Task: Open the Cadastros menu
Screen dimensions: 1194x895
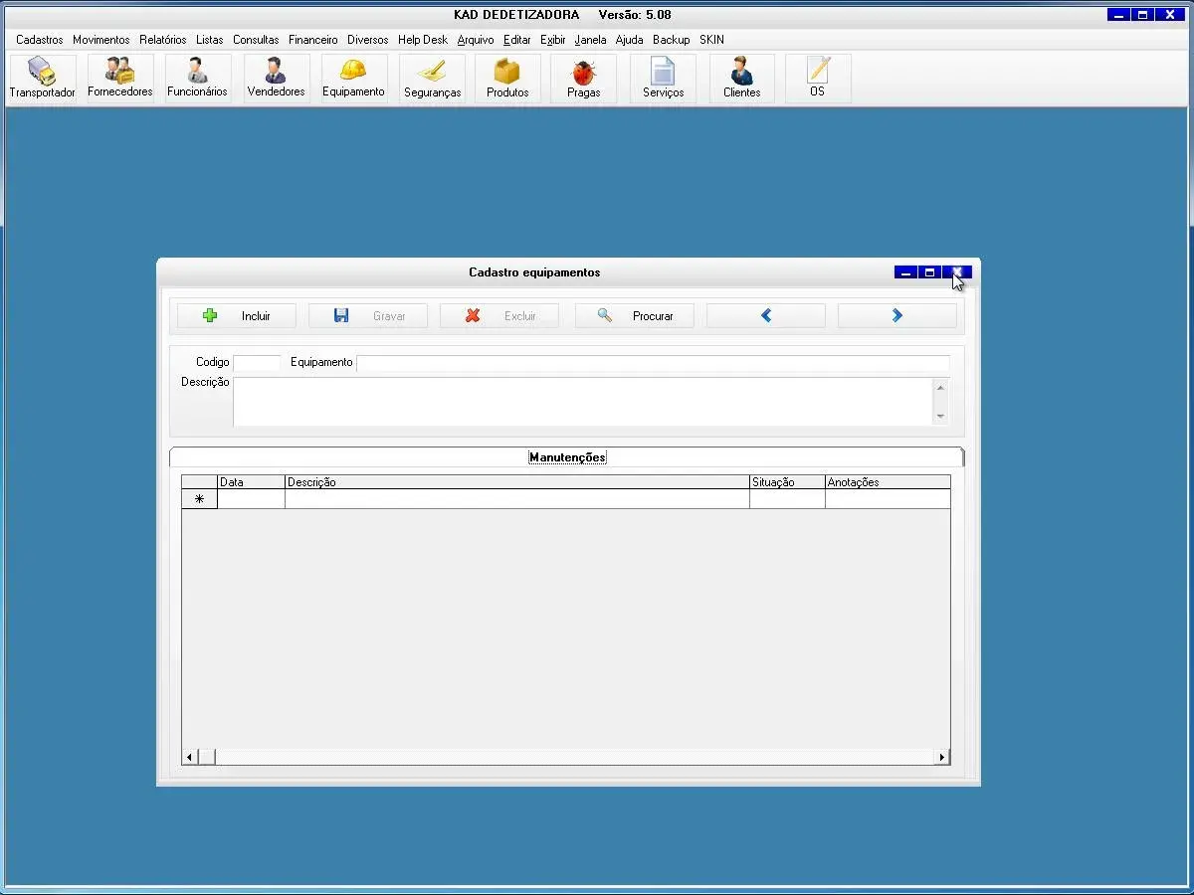Action: [x=40, y=40]
